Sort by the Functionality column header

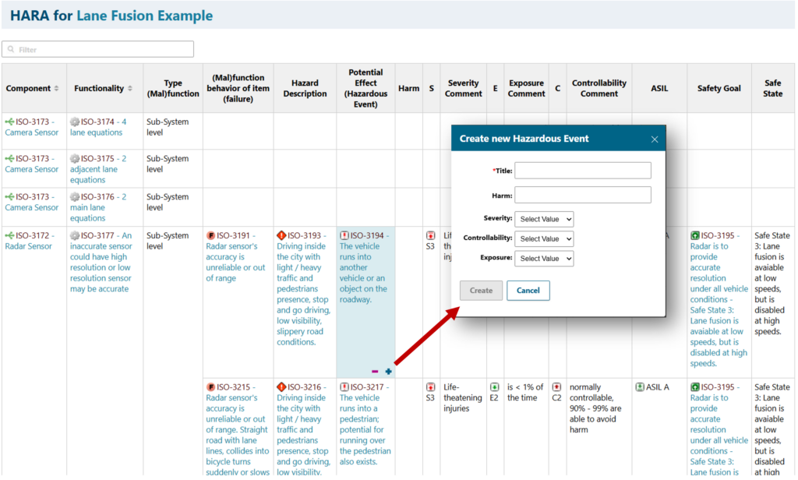(130, 89)
